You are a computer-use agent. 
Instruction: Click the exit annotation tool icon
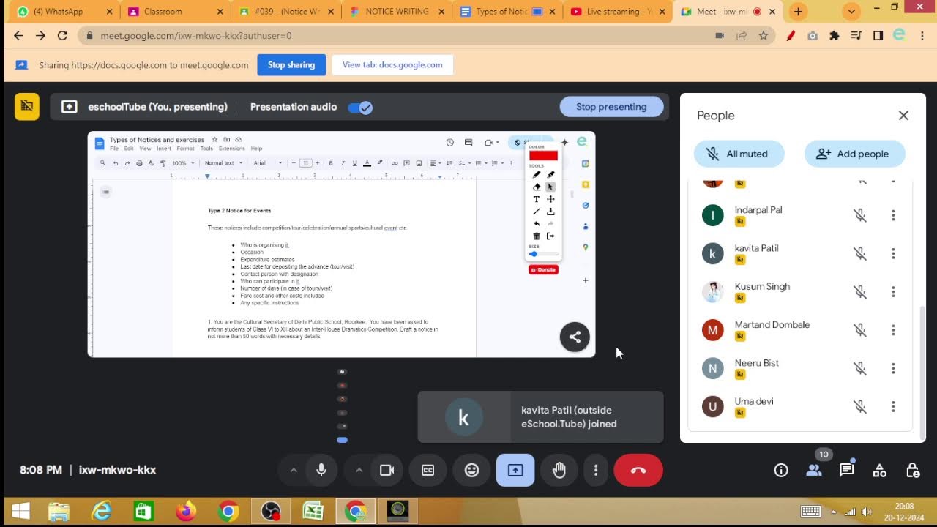(x=550, y=236)
